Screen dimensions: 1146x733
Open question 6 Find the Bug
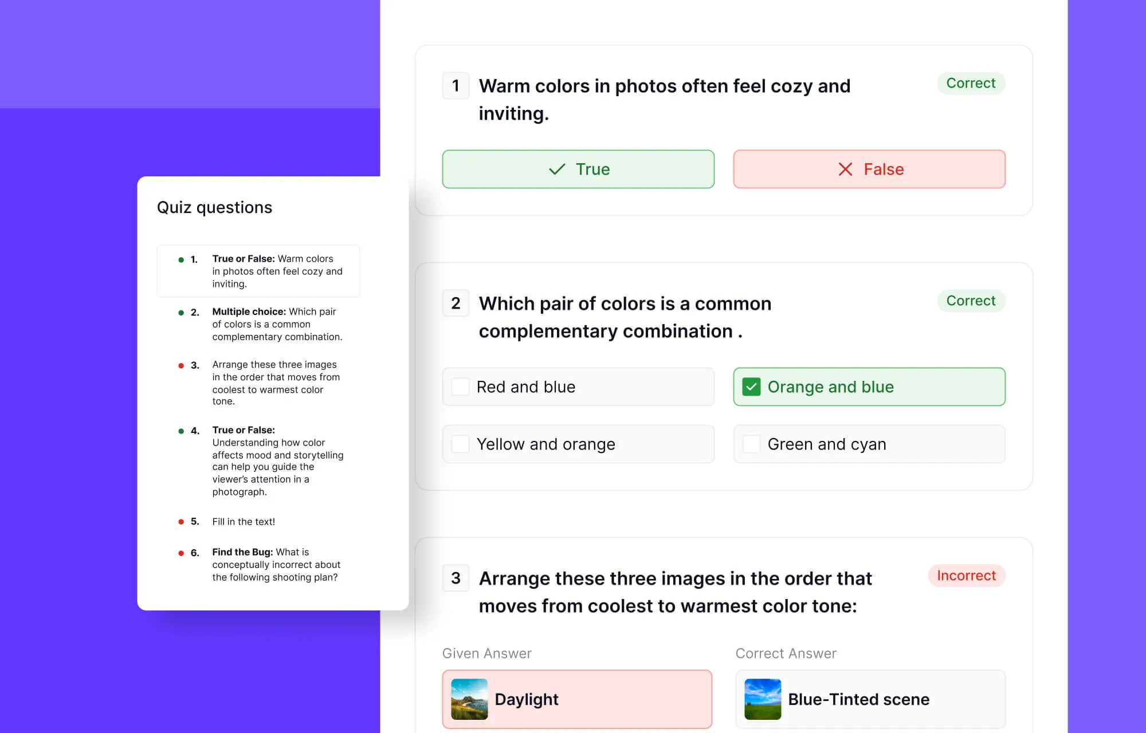tap(276, 565)
